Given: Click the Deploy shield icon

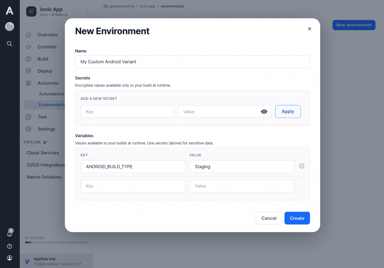Looking at the screenshot, I should click(28, 71).
